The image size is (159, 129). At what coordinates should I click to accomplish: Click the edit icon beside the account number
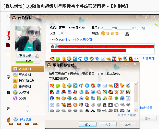[143, 28]
